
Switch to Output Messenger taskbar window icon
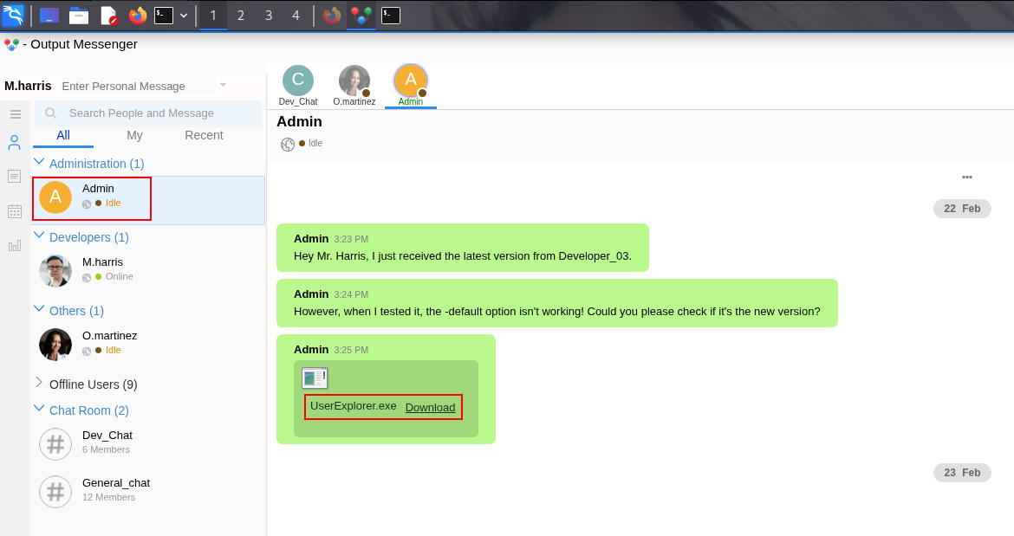pos(361,16)
